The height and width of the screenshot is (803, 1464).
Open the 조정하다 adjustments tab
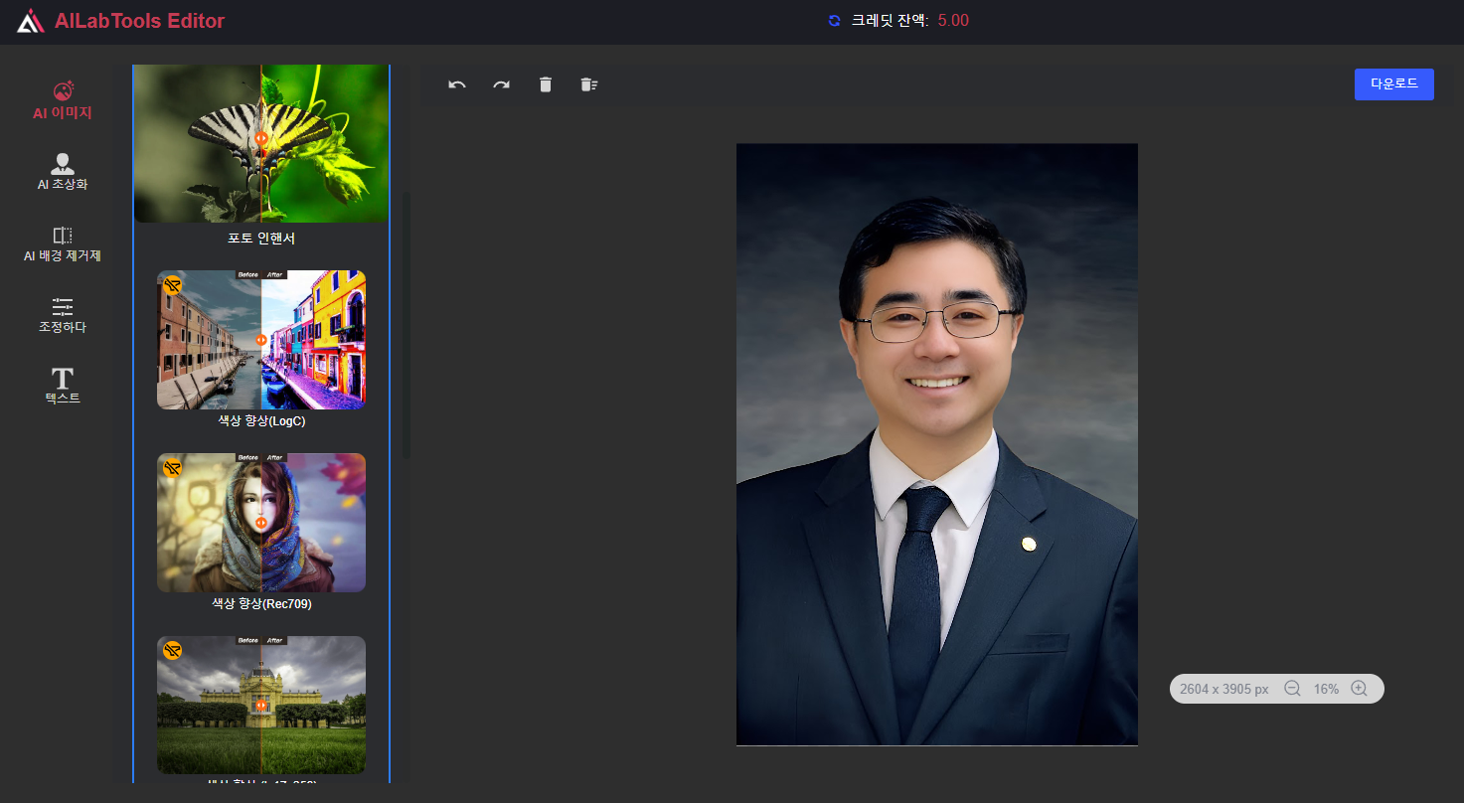63,315
